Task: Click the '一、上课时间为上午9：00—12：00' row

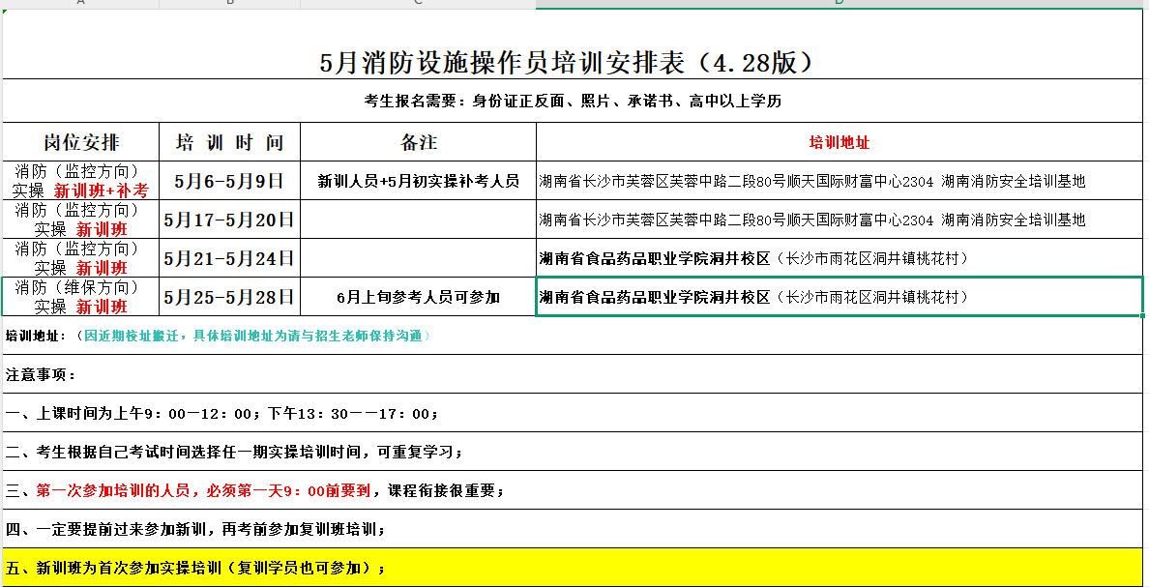Action: coord(573,413)
